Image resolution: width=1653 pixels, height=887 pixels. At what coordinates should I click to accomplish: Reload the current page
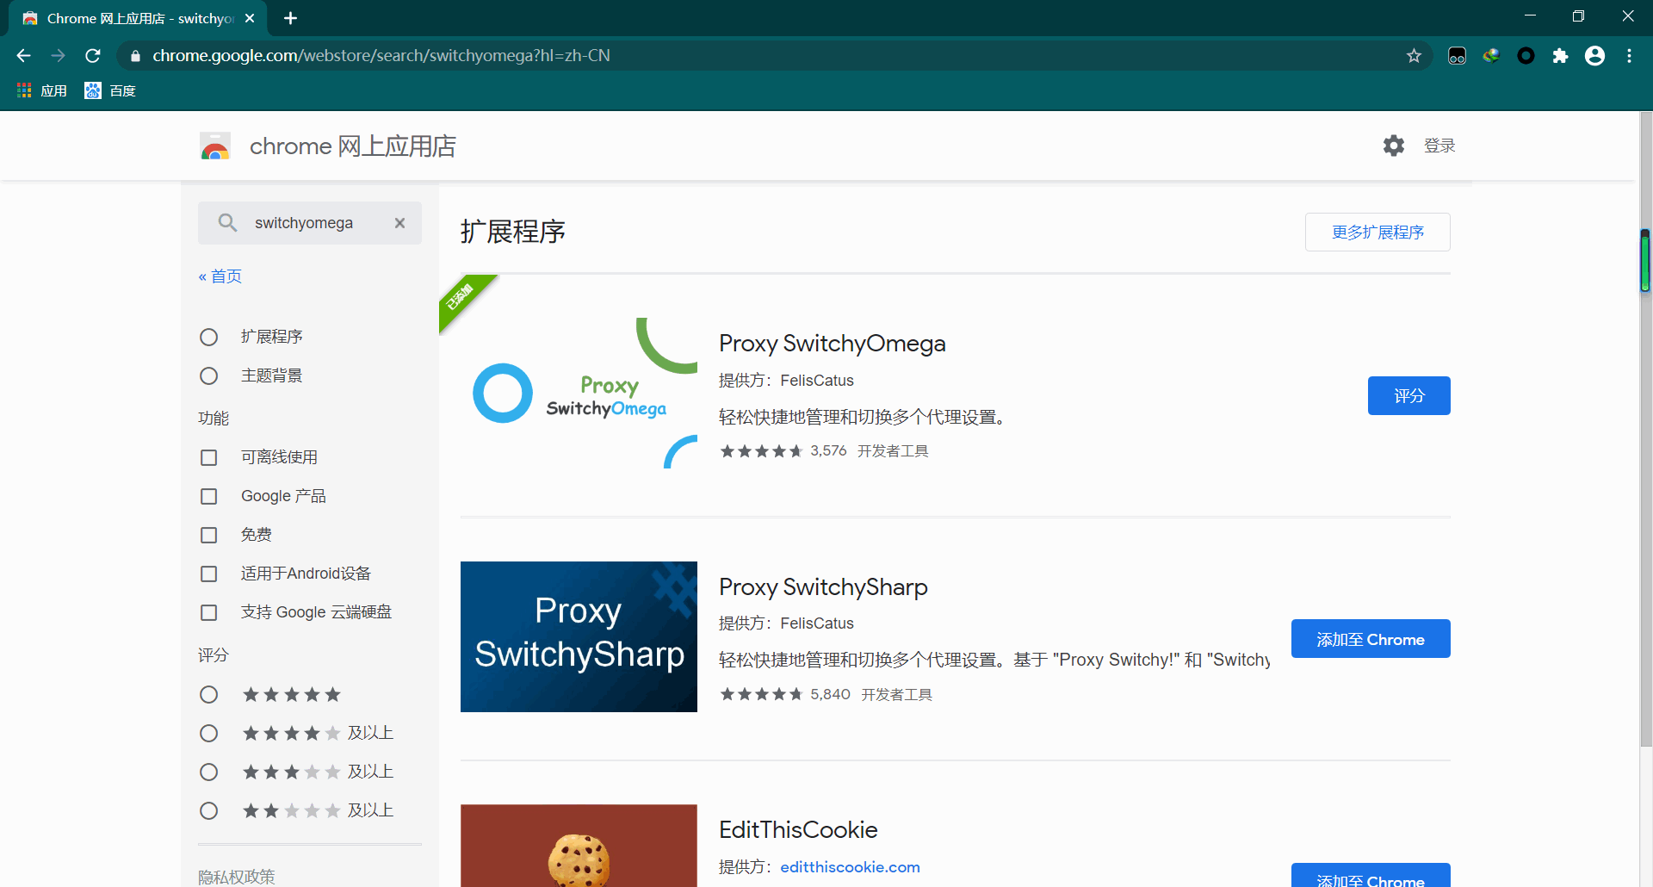(x=93, y=56)
